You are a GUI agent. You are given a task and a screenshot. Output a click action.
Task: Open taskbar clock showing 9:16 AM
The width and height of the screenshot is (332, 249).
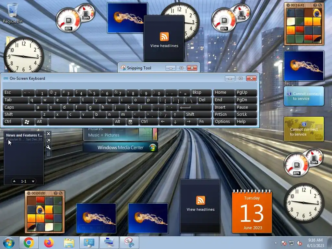click(315, 243)
